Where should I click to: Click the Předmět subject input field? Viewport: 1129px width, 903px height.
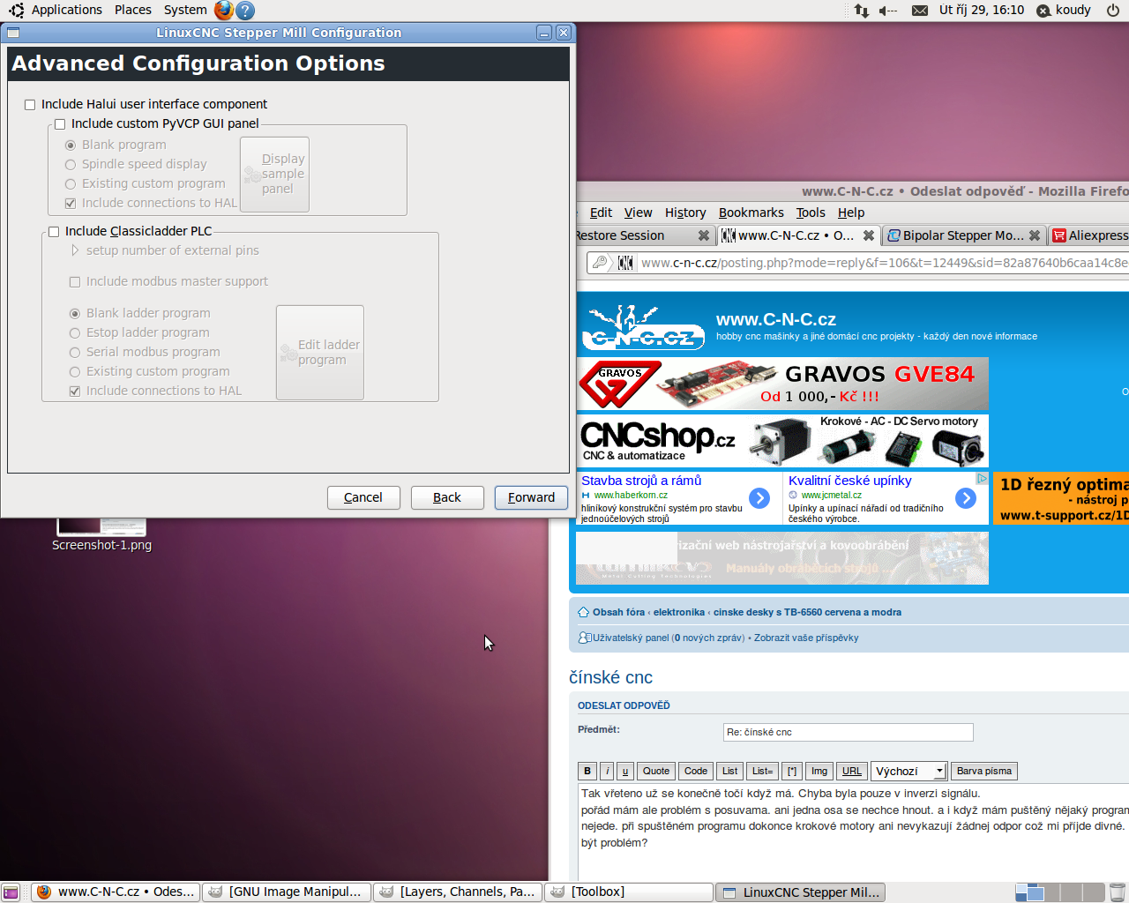click(x=848, y=732)
